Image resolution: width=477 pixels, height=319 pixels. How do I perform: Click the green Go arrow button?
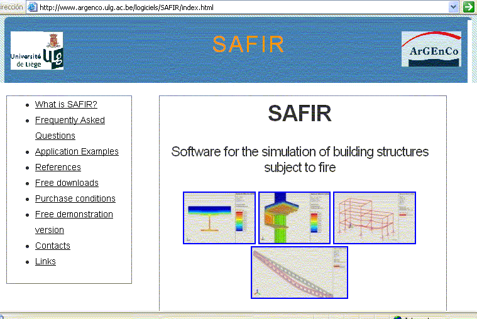[469, 7]
